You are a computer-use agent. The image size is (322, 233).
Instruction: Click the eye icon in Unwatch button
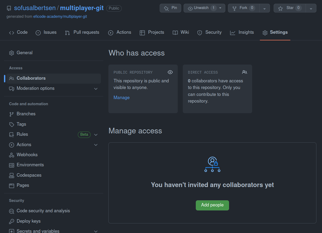click(x=190, y=8)
